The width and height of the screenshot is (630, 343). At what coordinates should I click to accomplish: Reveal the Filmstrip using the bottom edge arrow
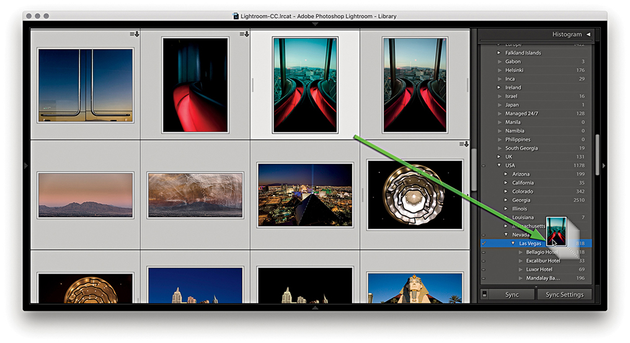point(315,308)
